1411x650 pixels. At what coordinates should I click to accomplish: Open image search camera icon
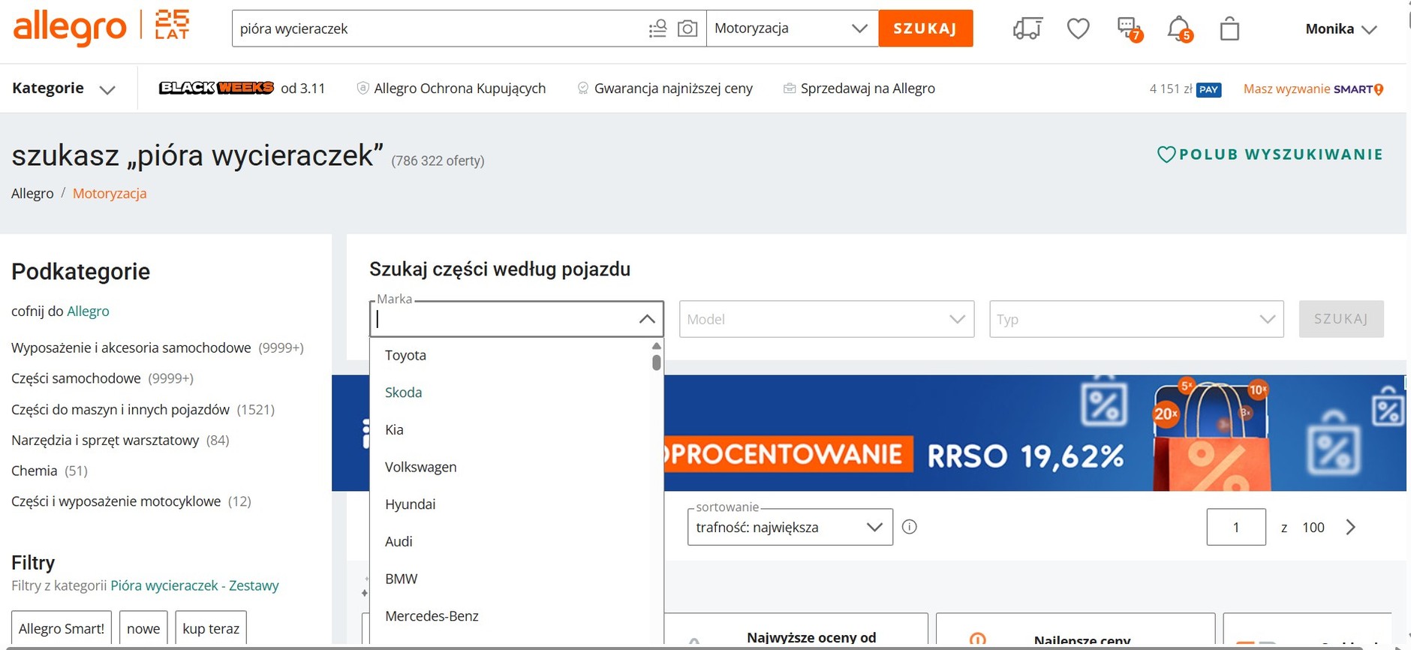click(687, 29)
